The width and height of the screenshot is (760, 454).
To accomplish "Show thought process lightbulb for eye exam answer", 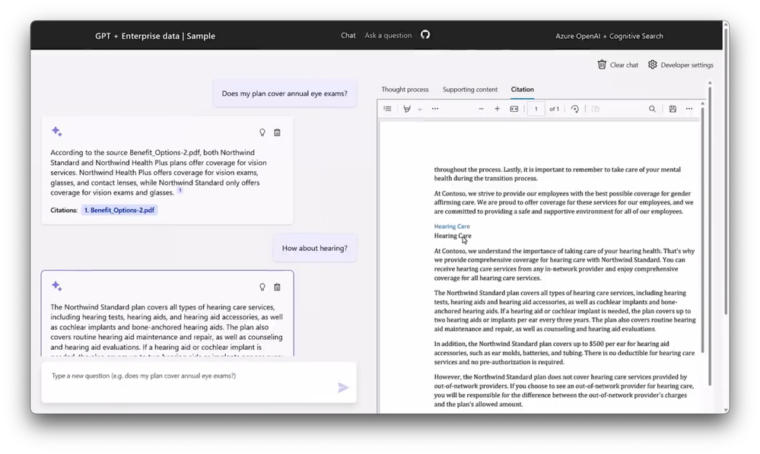I will (262, 132).
